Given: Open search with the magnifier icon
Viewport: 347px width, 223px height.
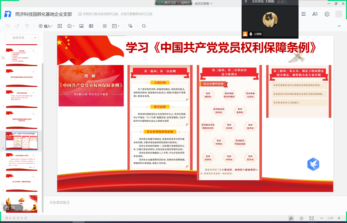Looking at the screenshot, I should pyautogui.click(x=144, y=26).
